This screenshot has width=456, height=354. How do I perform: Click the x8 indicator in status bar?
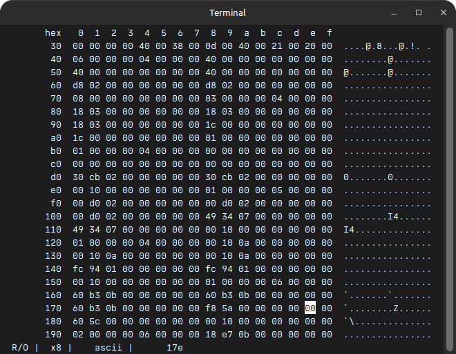click(56, 348)
